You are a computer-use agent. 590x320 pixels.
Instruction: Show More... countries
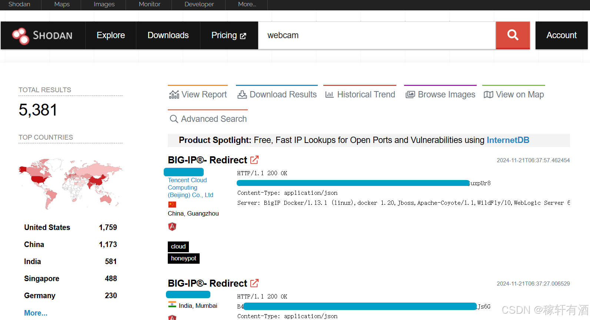click(x=36, y=313)
